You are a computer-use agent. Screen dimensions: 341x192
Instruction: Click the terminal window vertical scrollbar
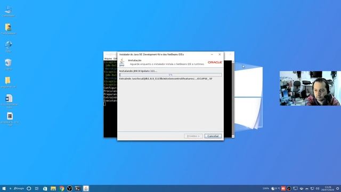(x=233, y=99)
